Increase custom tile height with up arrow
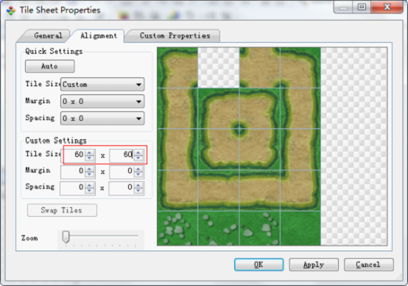Viewport: 408px width, 286px height. (x=138, y=153)
